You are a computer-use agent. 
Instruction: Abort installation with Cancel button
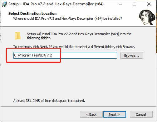click(141, 114)
